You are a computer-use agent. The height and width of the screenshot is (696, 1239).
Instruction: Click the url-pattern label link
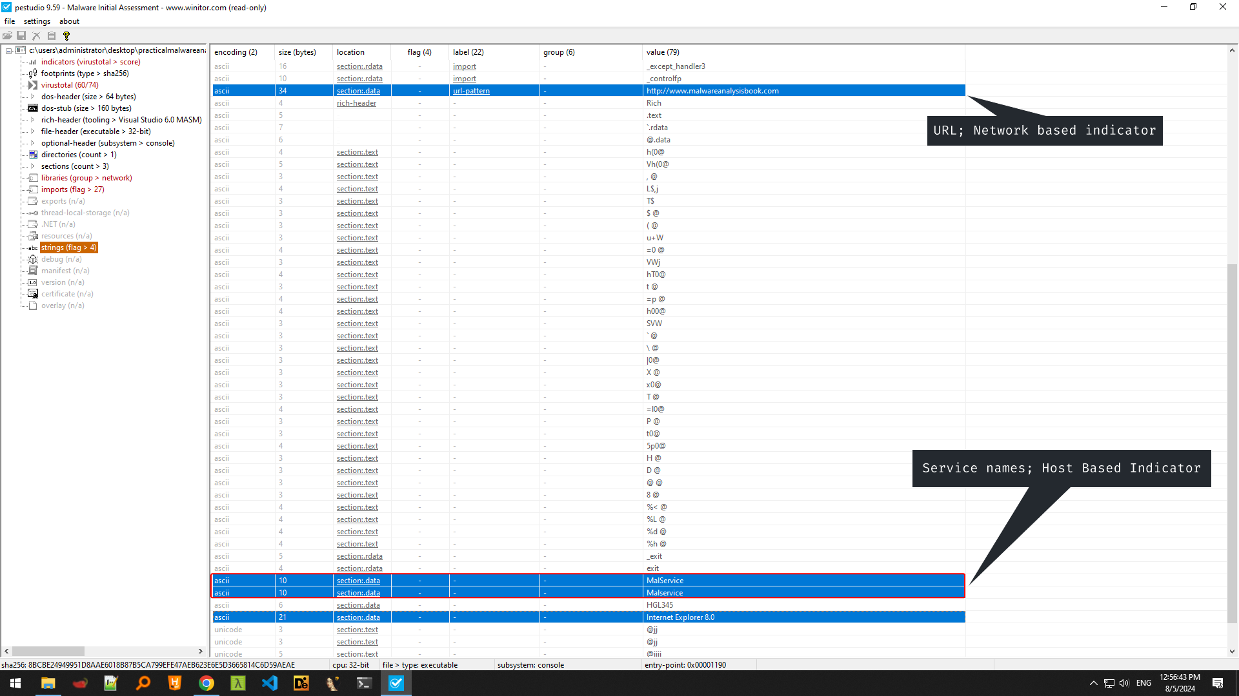pos(471,91)
